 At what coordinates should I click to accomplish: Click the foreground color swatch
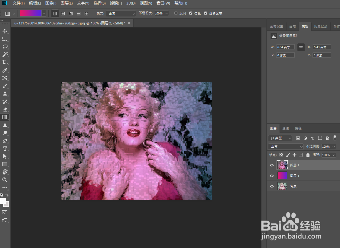3,201
